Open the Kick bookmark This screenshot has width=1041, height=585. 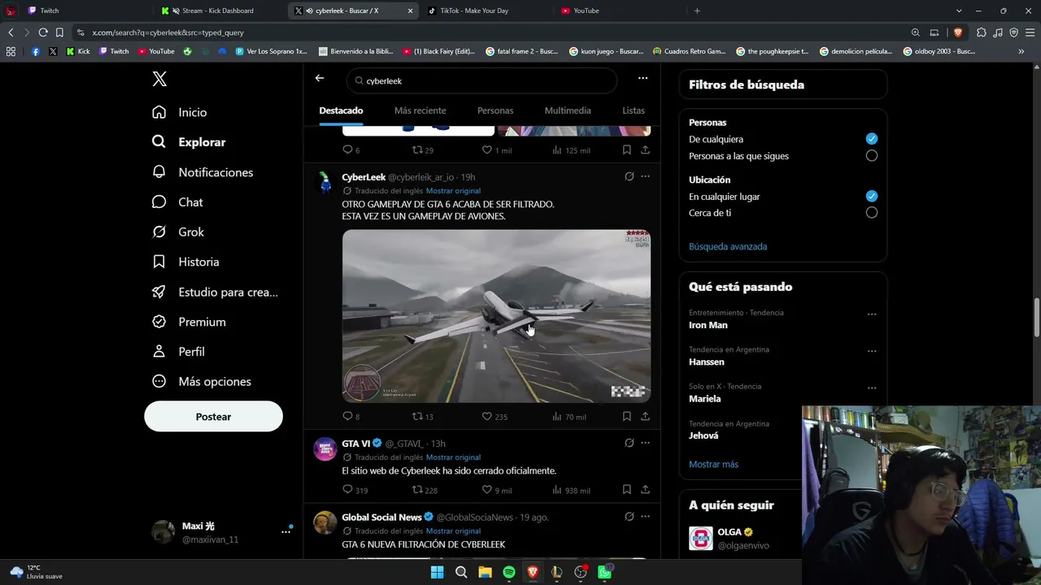tap(78, 51)
